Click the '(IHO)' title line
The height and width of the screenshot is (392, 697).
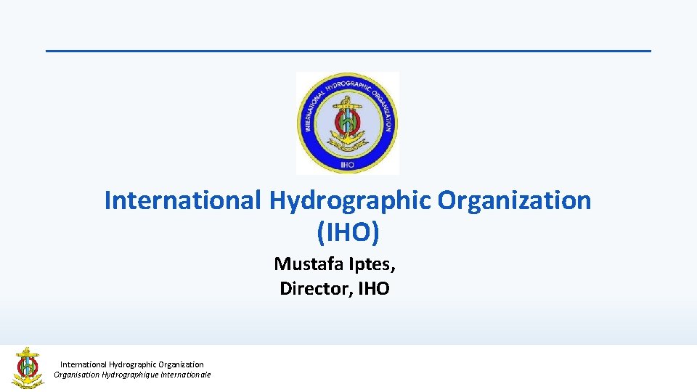tap(348, 232)
